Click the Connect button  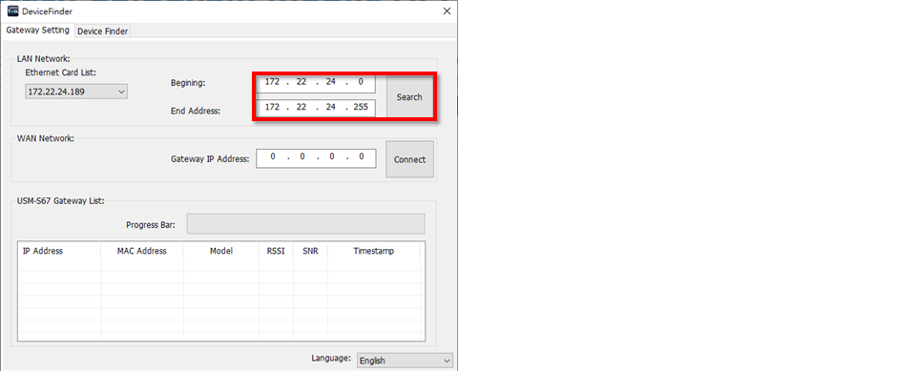[x=409, y=159]
